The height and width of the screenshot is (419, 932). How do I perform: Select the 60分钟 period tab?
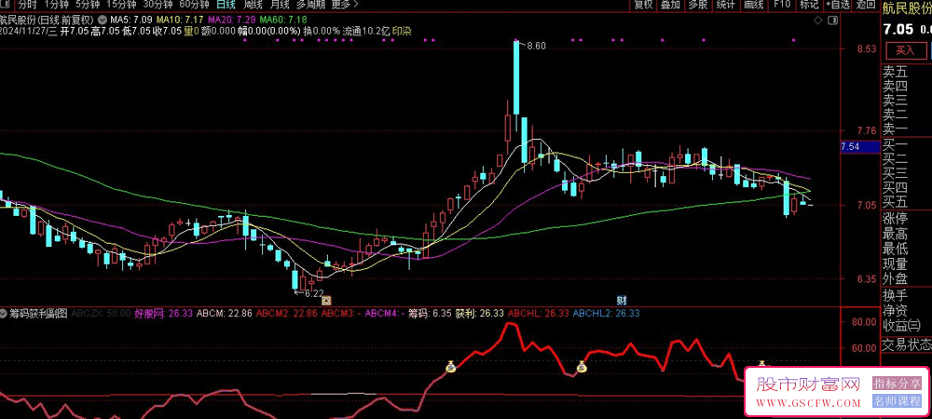pyautogui.click(x=194, y=5)
